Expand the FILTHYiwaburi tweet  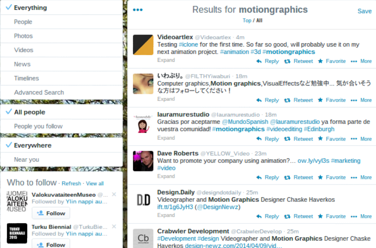point(166,99)
